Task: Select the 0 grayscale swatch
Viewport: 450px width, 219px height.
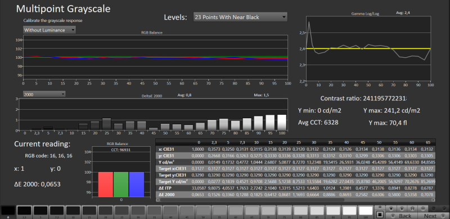Action: 8,211
